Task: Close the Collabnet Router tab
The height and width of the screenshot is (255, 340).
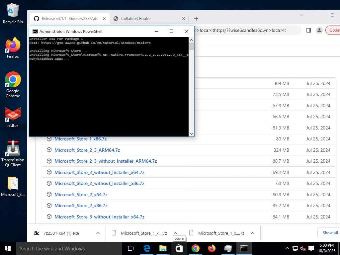Action: pos(184,19)
